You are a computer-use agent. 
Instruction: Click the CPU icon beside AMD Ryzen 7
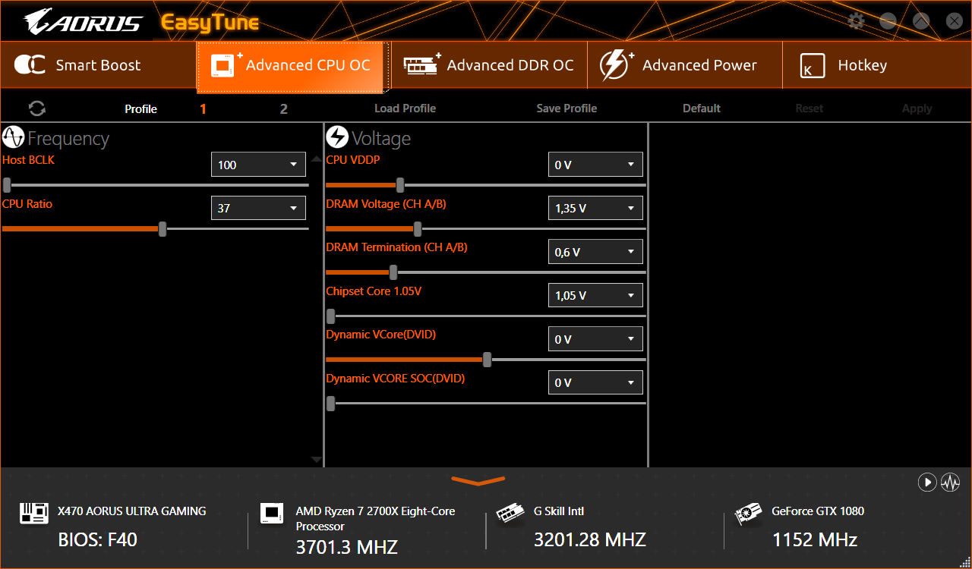coord(271,513)
